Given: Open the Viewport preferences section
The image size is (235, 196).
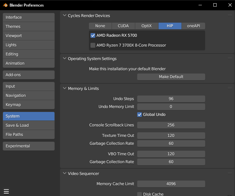Looking at the screenshot, I should click(x=29, y=36).
